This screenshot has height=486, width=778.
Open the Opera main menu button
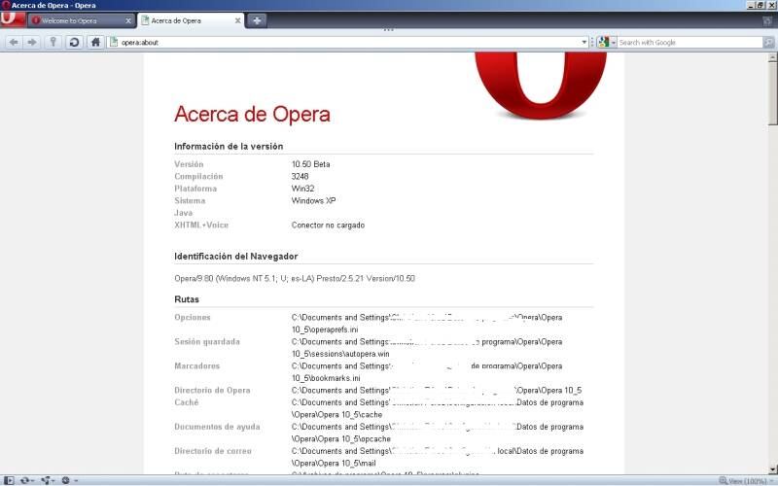pyautogui.click(x=13, y=19)
